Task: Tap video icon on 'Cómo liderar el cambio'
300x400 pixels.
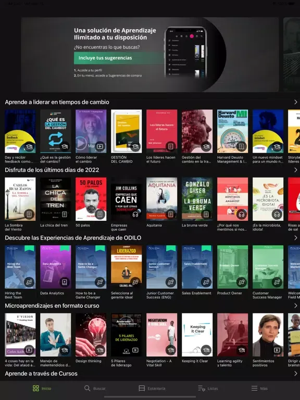Action: click(100, 146)
